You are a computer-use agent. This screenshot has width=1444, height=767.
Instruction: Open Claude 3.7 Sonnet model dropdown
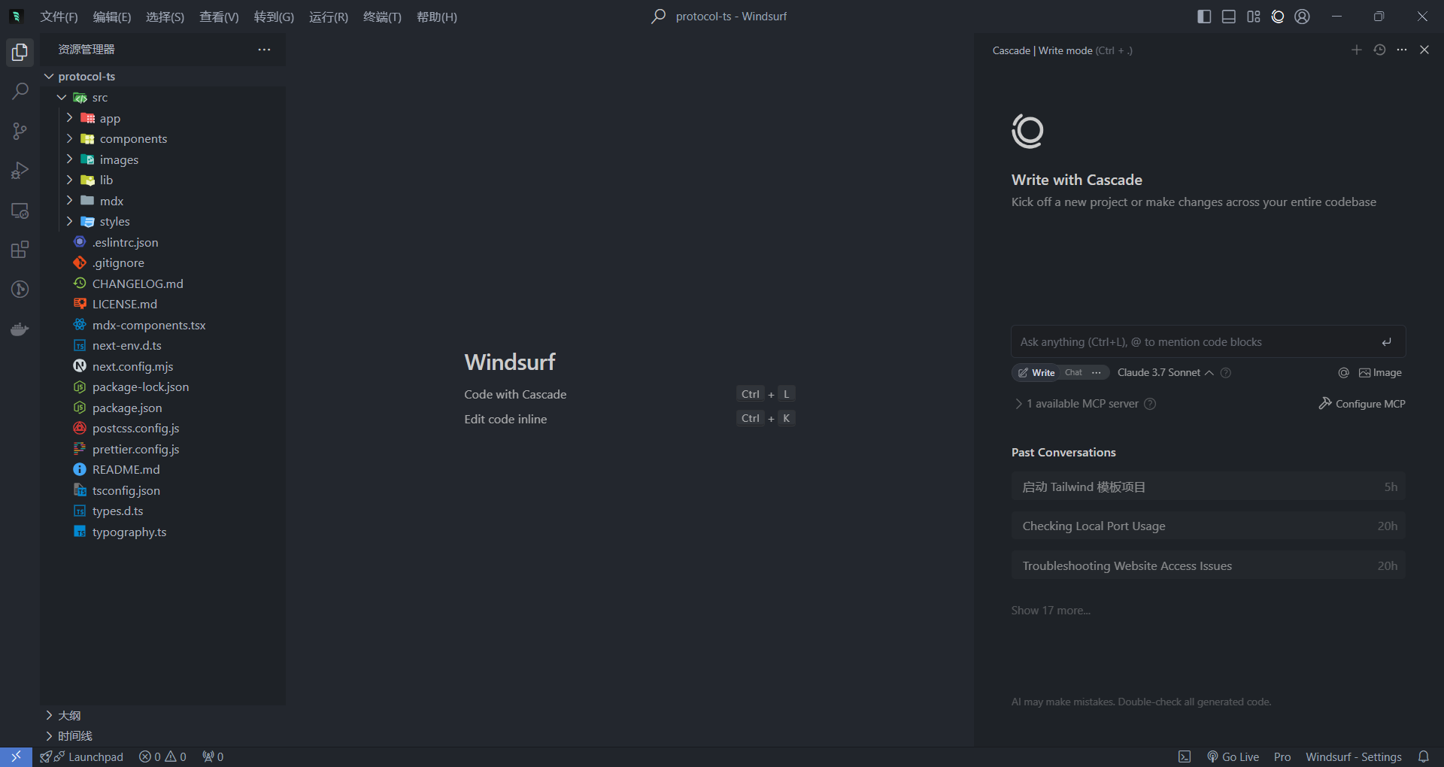click(x=1165, y=373)
